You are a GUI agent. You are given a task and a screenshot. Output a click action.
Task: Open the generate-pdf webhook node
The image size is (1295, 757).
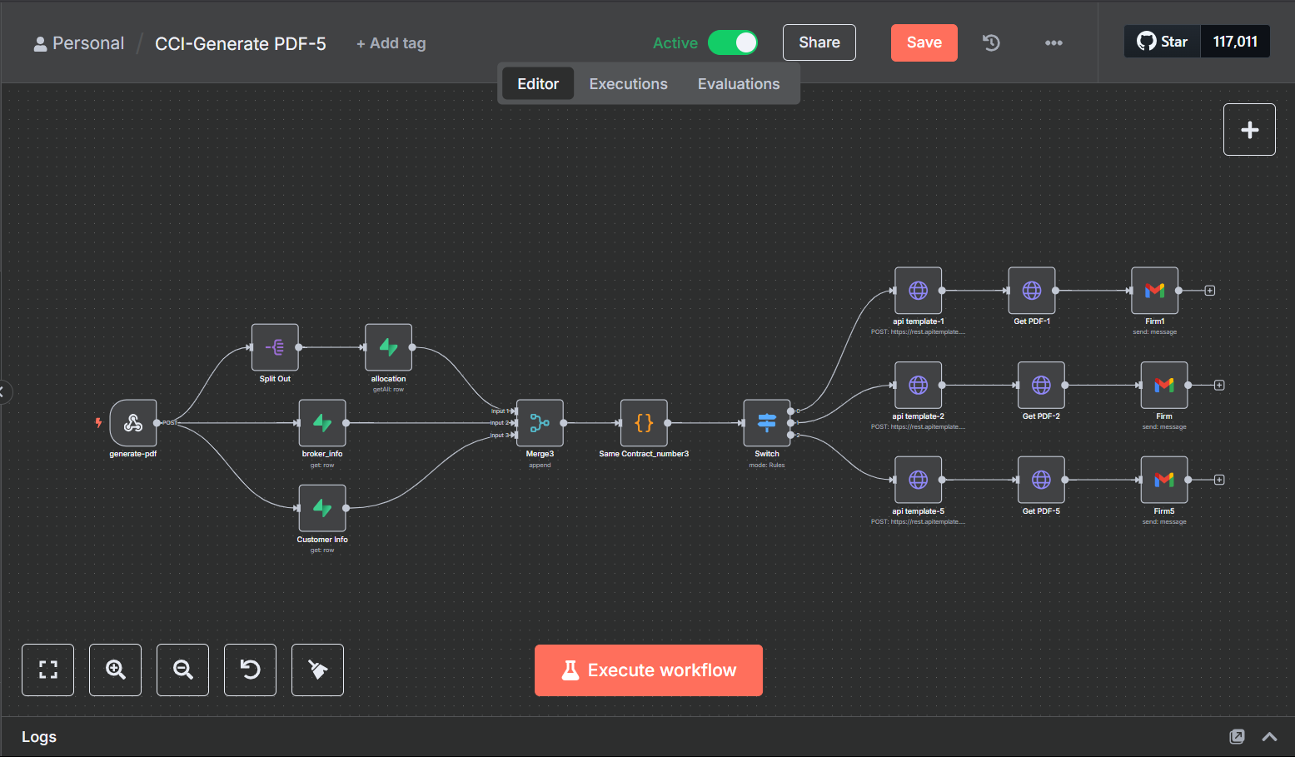tap(132, 423)
